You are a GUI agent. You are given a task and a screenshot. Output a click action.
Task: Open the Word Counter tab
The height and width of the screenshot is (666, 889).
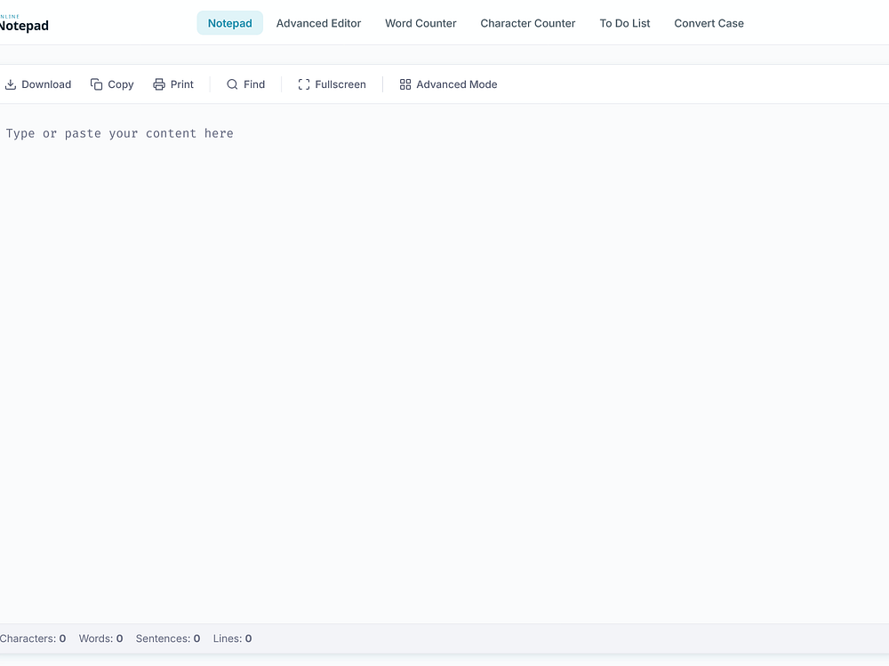pos(420,23)
